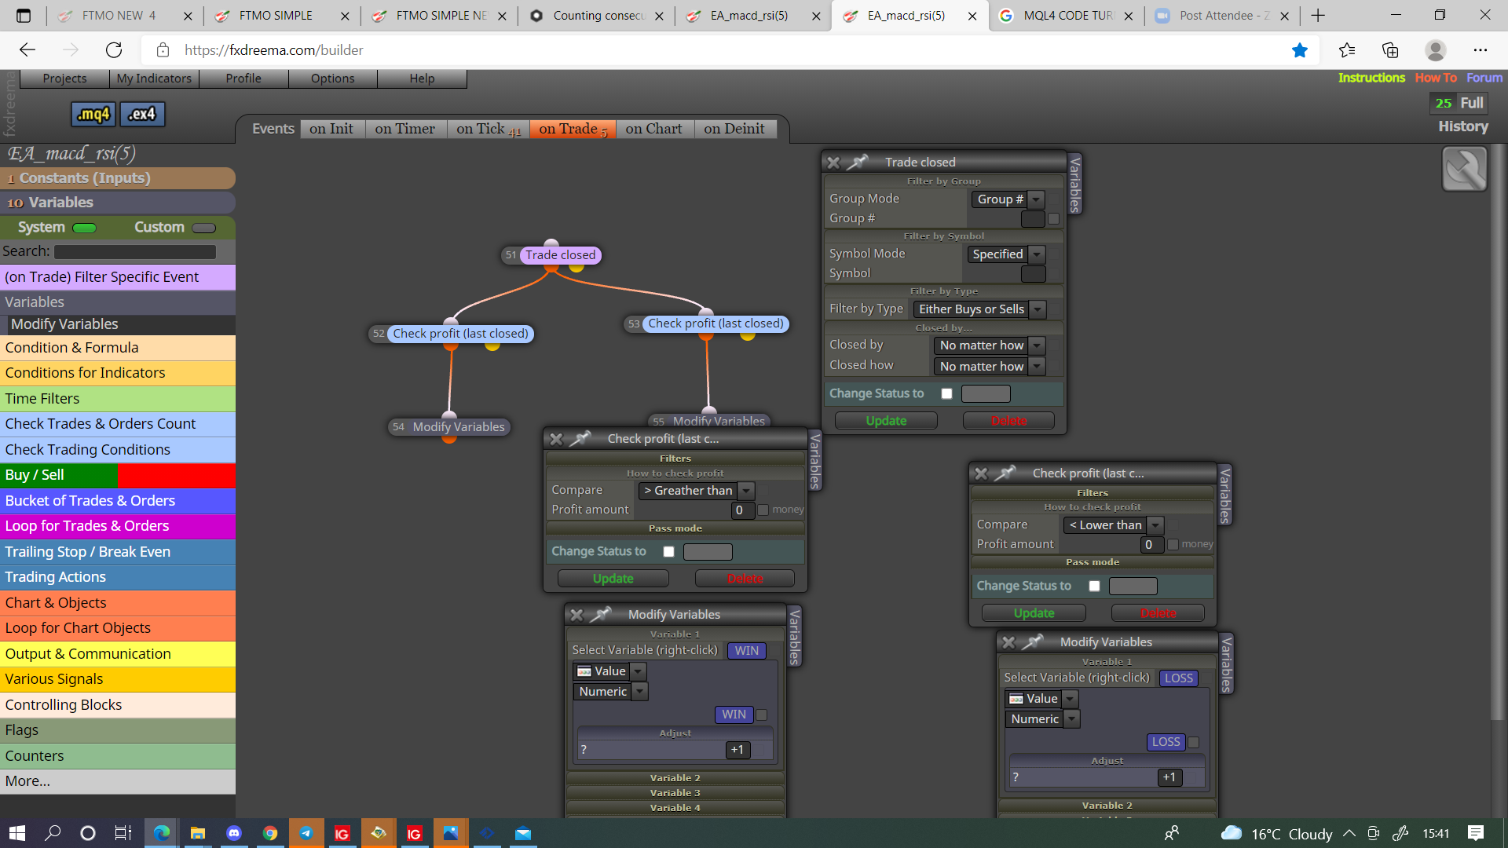Viewport: 1508px width, 848px height.
Task: Switch to the on Tick events tab
Action: [x=488, y=129]
